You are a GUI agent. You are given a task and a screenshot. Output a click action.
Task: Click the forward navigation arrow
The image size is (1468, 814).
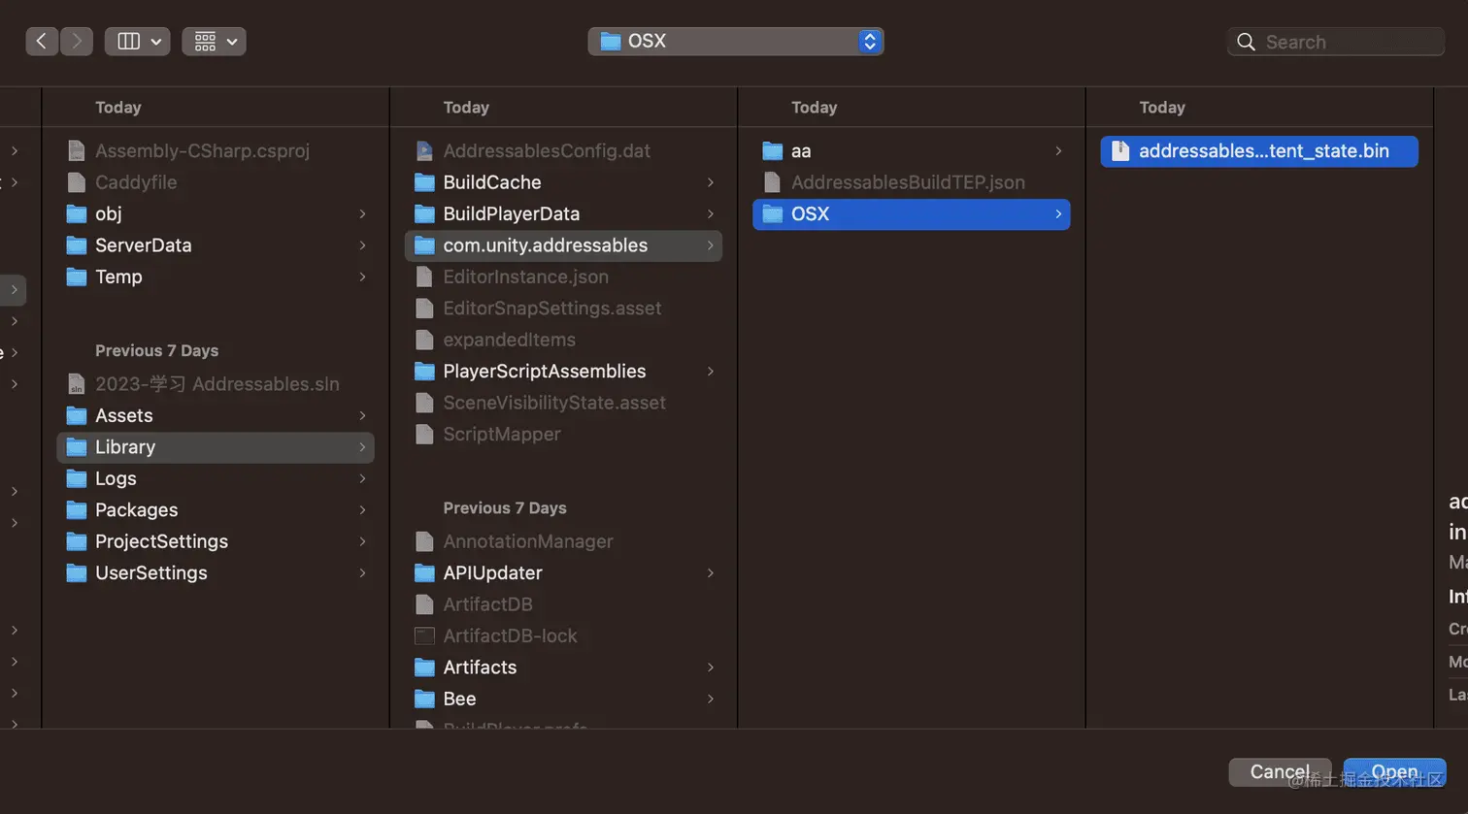click(77, 41)
